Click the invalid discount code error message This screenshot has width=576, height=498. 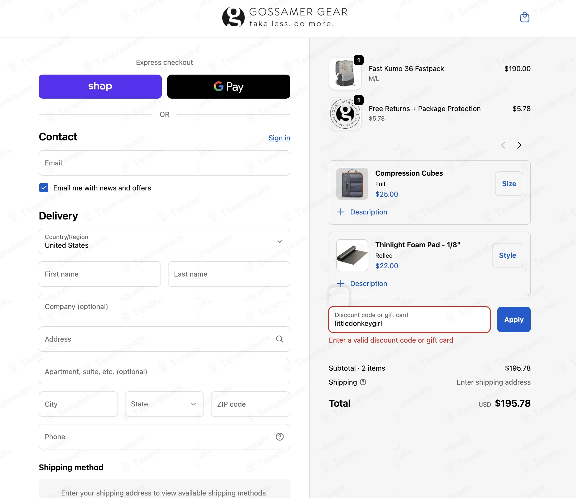pyautogui.click(x=391, y=340)
